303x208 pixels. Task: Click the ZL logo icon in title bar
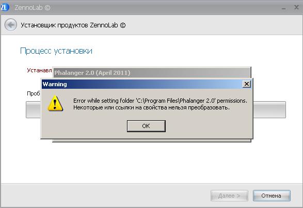tap(5, 7)
